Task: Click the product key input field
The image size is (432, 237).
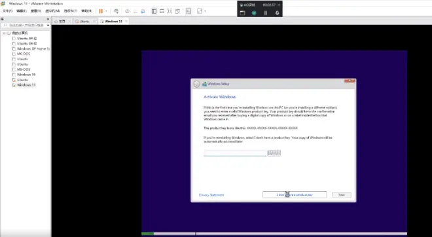Action: [235, 153]
